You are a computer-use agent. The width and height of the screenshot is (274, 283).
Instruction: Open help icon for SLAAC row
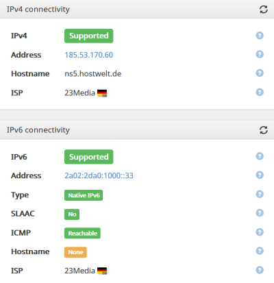point(260,213)
